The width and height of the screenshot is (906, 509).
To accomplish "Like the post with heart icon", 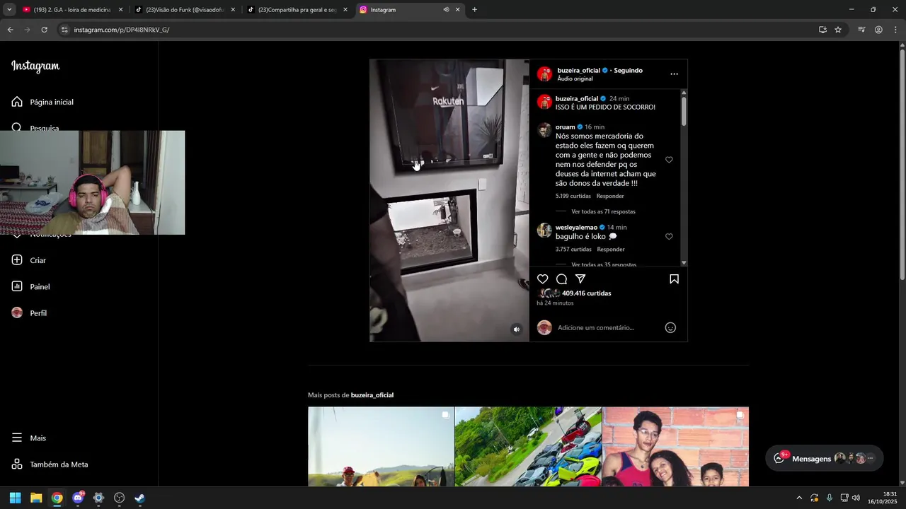I will [x=543, y=279].
